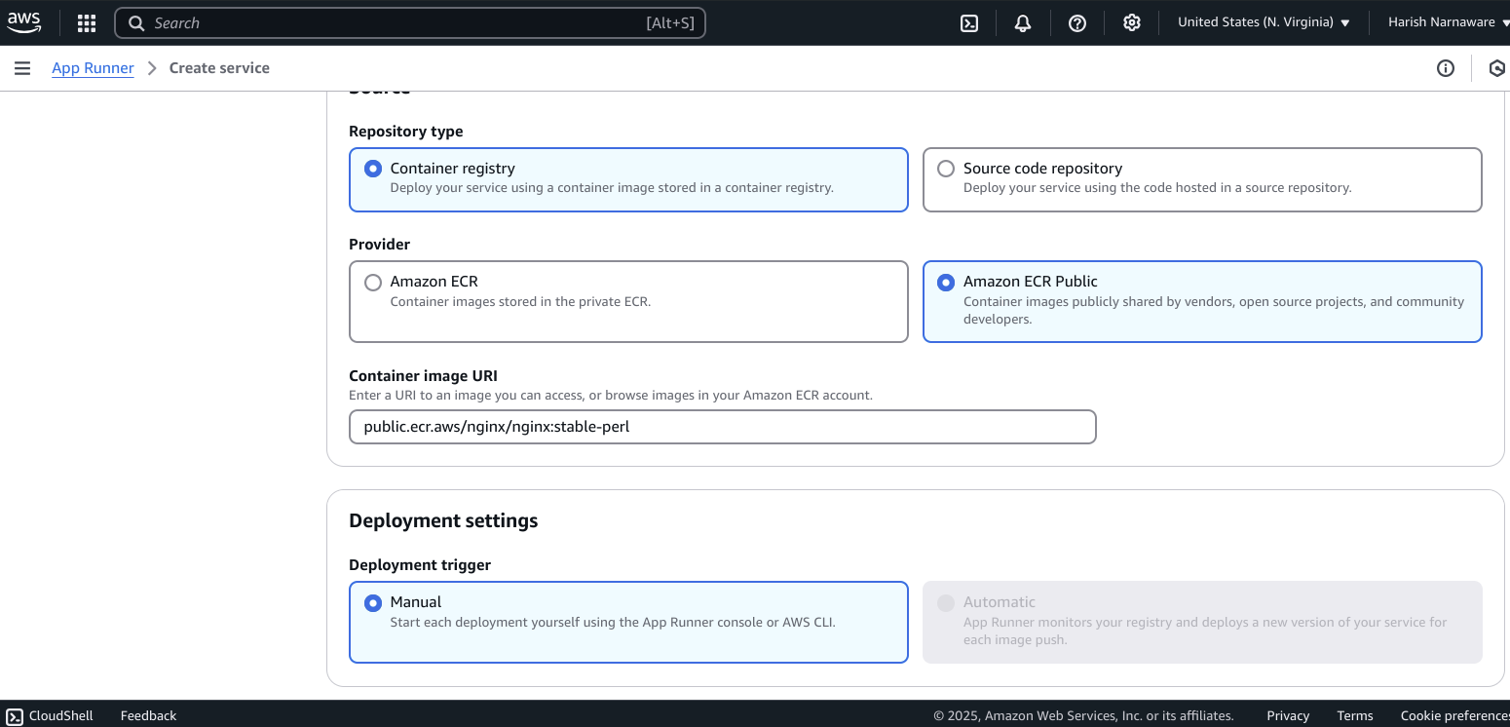
Task: Select Amazon ECR provider
Action: pyautogui.click(x=628, y=301)
